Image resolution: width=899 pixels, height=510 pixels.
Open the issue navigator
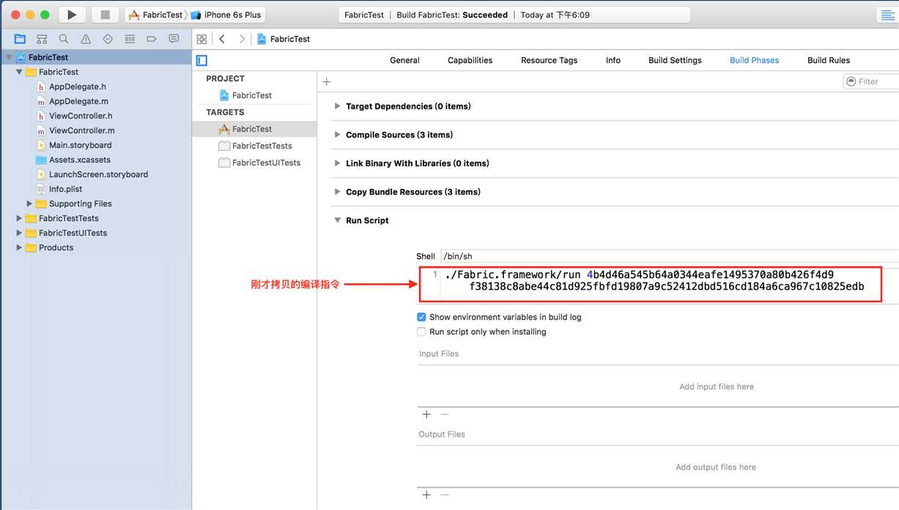point(86,39)
